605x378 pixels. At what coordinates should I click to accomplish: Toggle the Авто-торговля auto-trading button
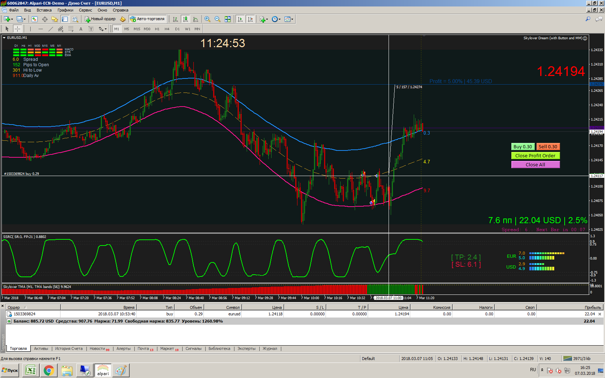pyautogui.click(x=147, y=19)
